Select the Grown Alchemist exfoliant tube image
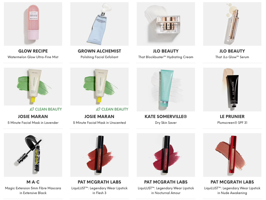266x200 pixels. coord(99,24)
